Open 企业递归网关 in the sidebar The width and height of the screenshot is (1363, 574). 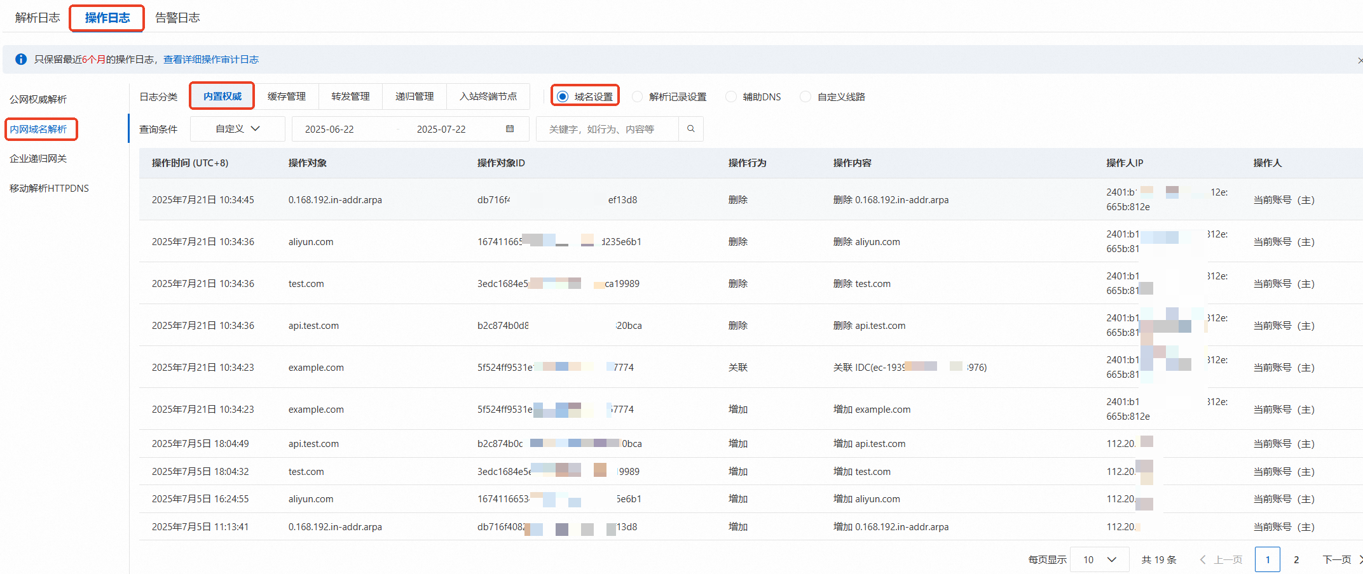coord(38,158)
